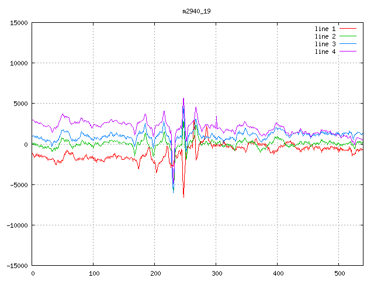
Task: Click the y-axis label -15000
Action: click(17, 266)
